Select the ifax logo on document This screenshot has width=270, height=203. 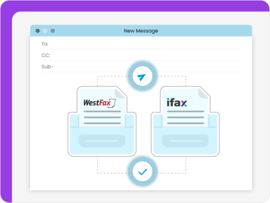[x=177, y=102]
